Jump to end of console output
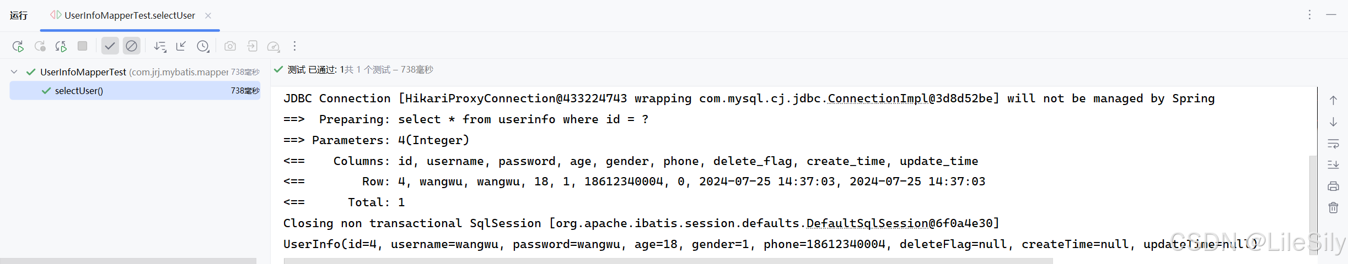1348x264 pixels. coord(1333,164)
